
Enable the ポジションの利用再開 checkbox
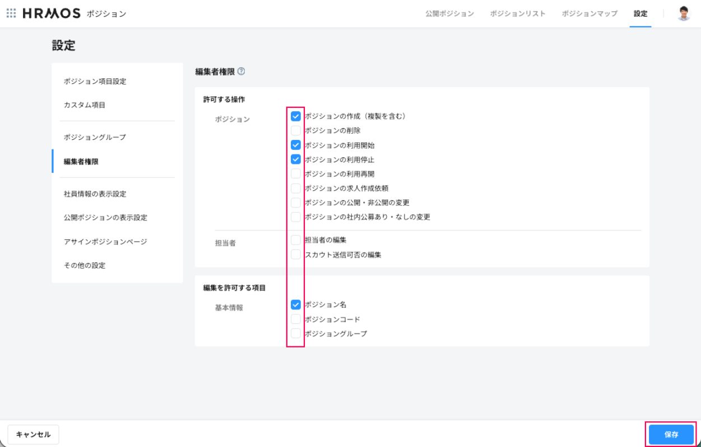click(296, 174)
